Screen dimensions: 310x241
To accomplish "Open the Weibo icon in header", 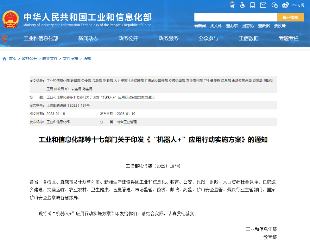I will click(285, 5).
